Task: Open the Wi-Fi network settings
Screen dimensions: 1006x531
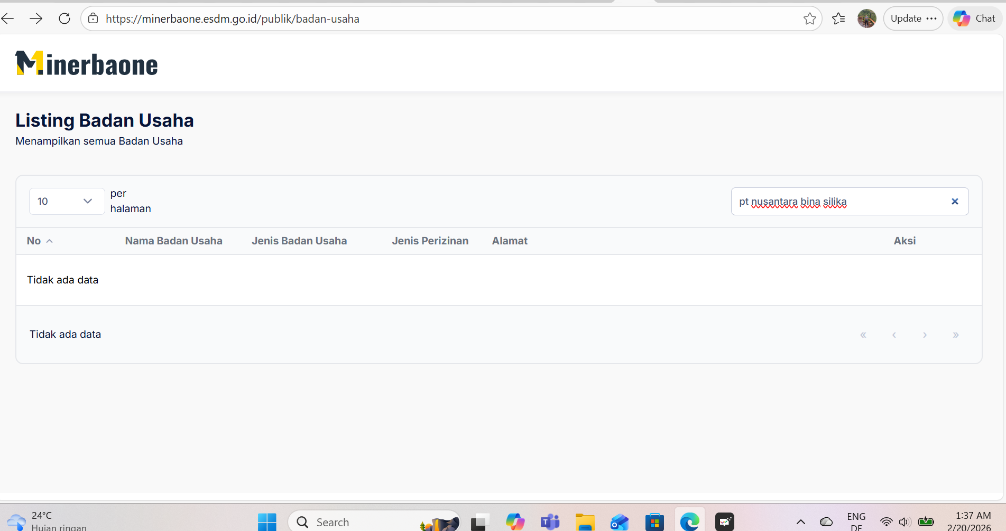Action: pos(887,522)
